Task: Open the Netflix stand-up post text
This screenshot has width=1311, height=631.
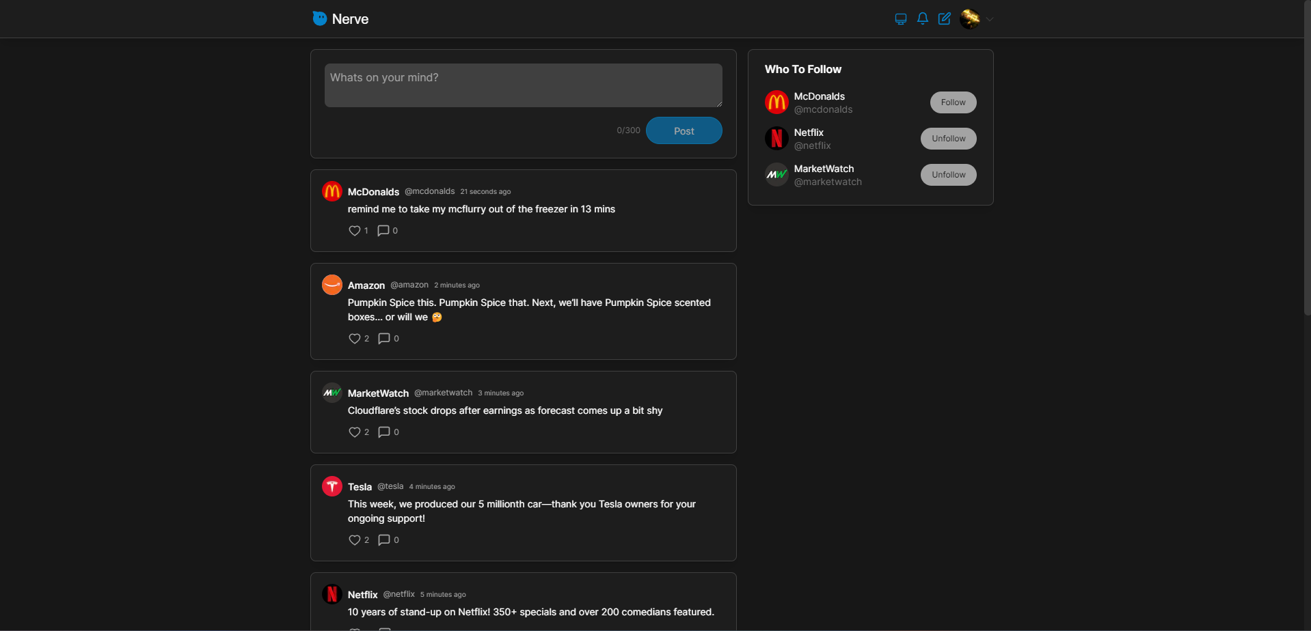Action: [531, 612]
